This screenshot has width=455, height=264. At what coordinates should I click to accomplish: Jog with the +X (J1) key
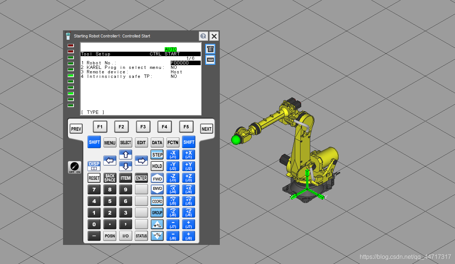tap(189, 155)
